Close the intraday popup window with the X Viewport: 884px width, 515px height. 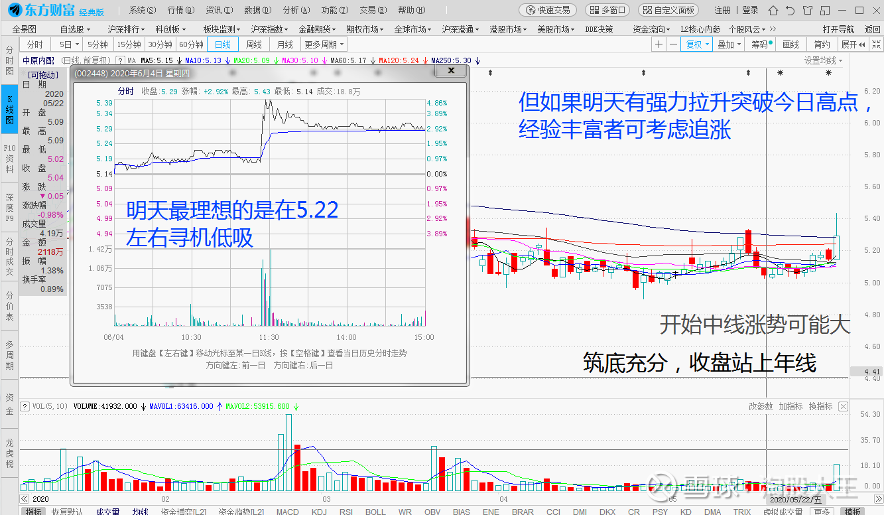pos(452,70)
